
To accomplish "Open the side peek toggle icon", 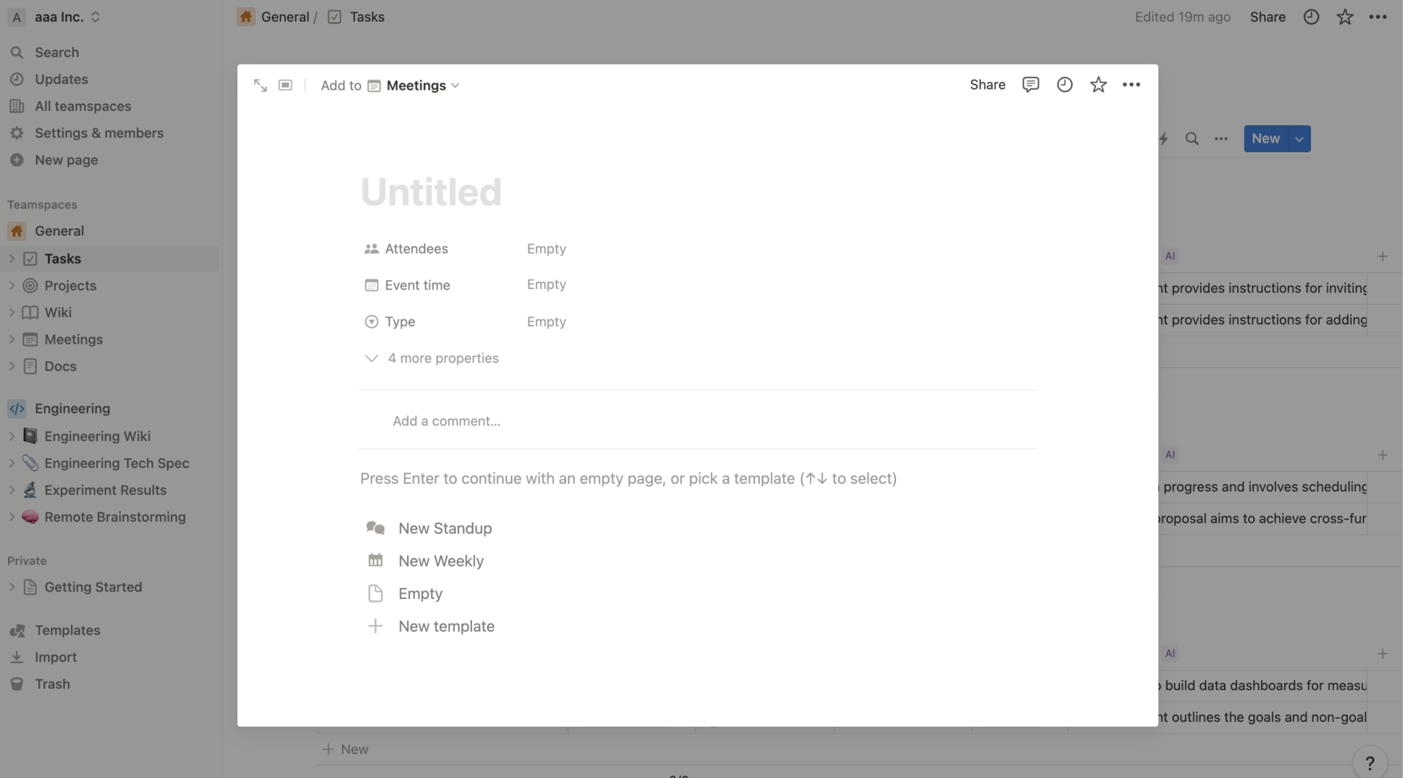I will point(285,85).
